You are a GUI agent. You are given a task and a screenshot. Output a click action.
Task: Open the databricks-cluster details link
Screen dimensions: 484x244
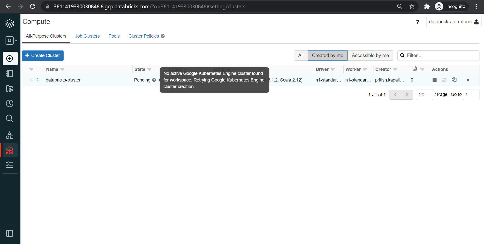pyautogui.click(x=63, y=80)
